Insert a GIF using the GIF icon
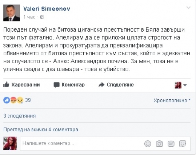This screenshot has width=196, height=155. (x=171, y=144)
